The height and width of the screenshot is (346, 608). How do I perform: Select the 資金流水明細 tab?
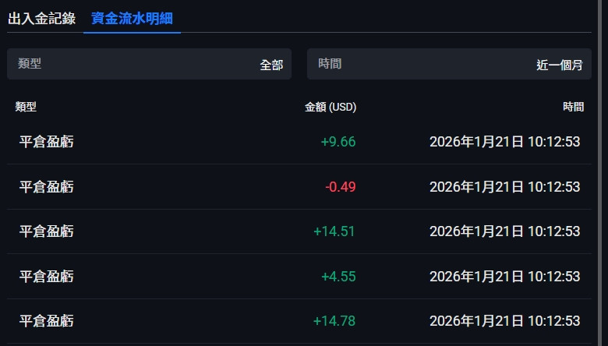[x=132, y=19]
